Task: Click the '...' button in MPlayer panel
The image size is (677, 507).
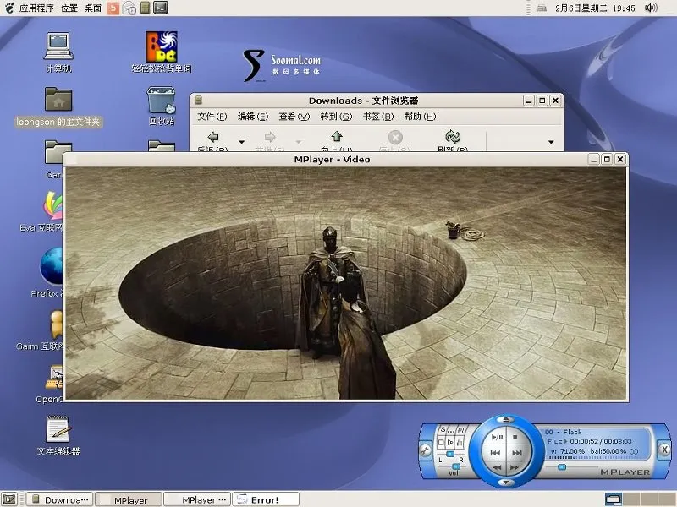Action: [451, 431]
